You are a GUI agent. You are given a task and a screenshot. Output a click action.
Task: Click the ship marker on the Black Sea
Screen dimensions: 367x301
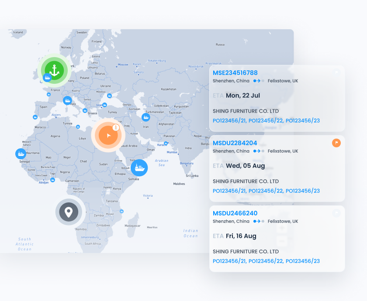[x=110, y=96]
